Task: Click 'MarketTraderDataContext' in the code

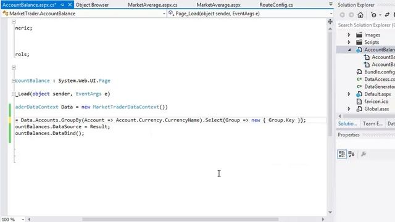Action: pos(126,107)
